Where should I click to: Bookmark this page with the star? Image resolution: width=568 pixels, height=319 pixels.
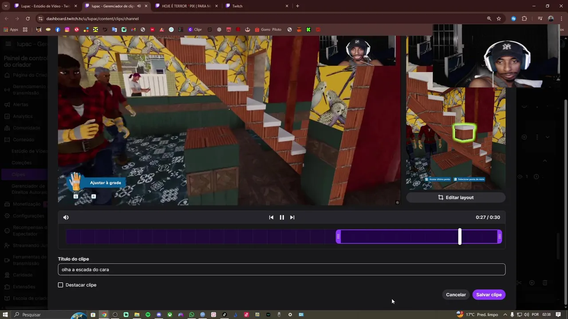[499, 19]
